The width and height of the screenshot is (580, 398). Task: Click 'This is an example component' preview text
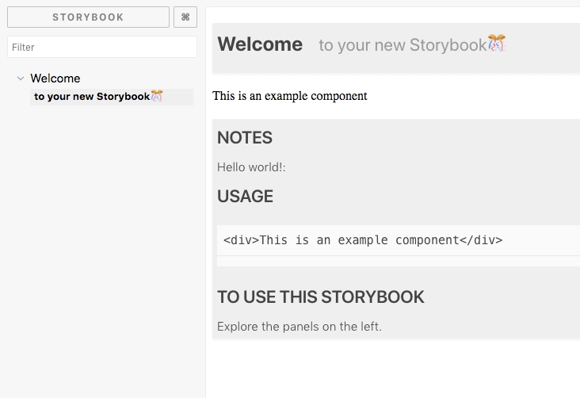click(x=290, y=96)
